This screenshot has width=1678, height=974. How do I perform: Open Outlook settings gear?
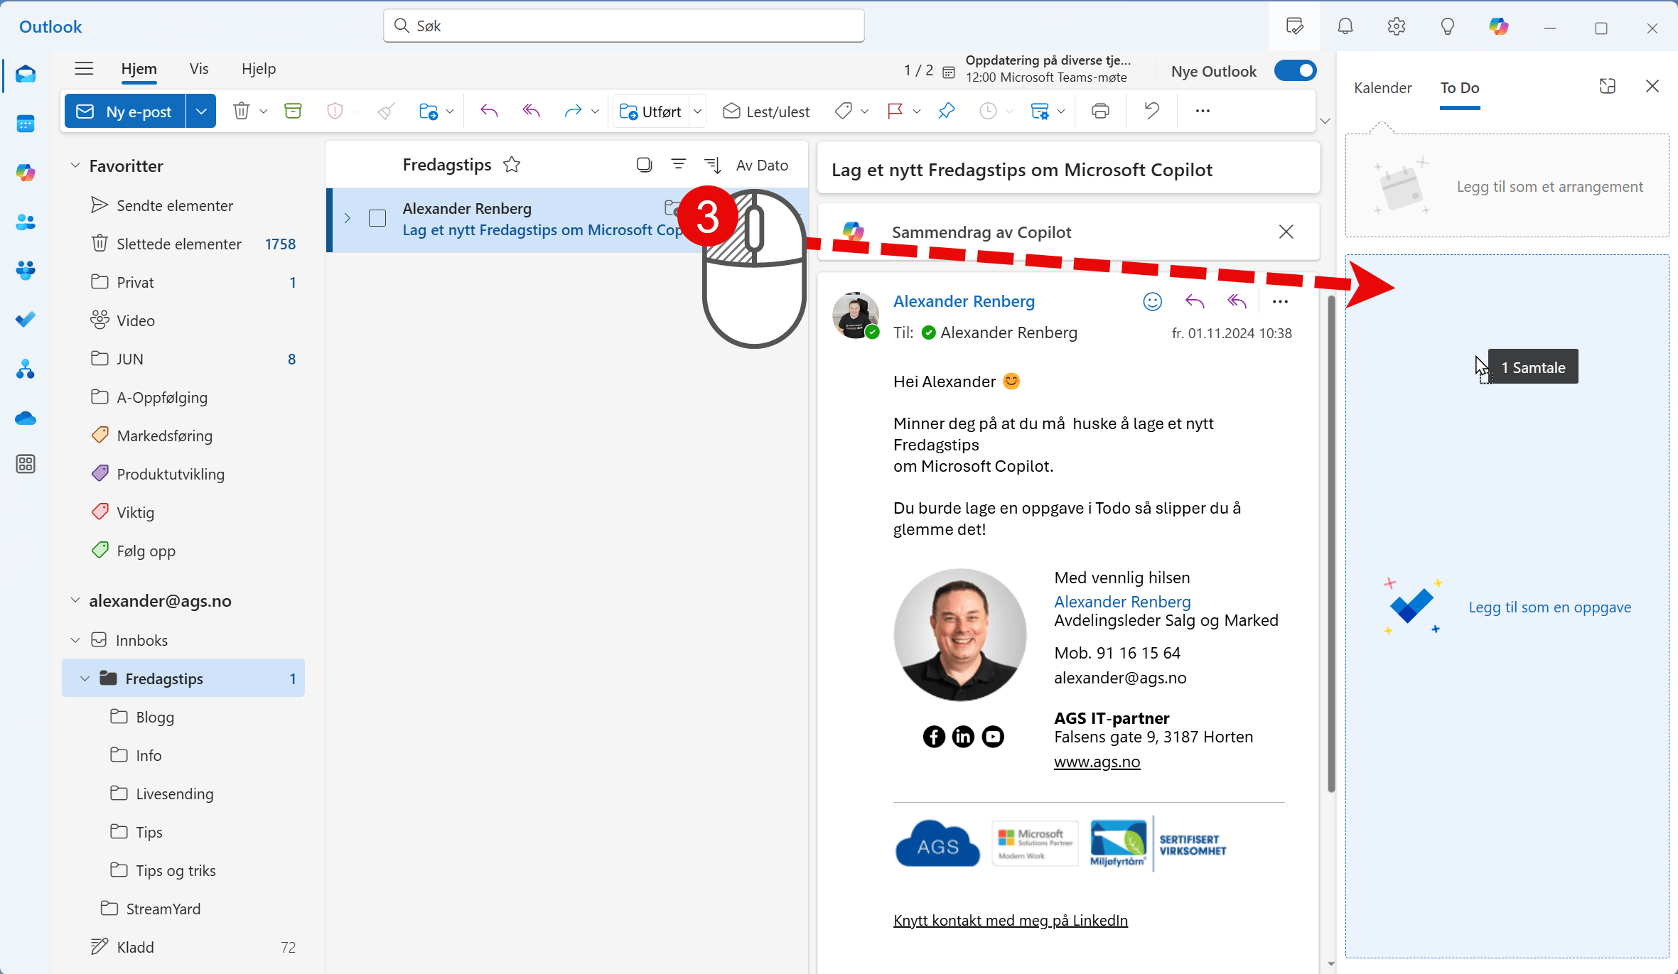[1397, 26]
